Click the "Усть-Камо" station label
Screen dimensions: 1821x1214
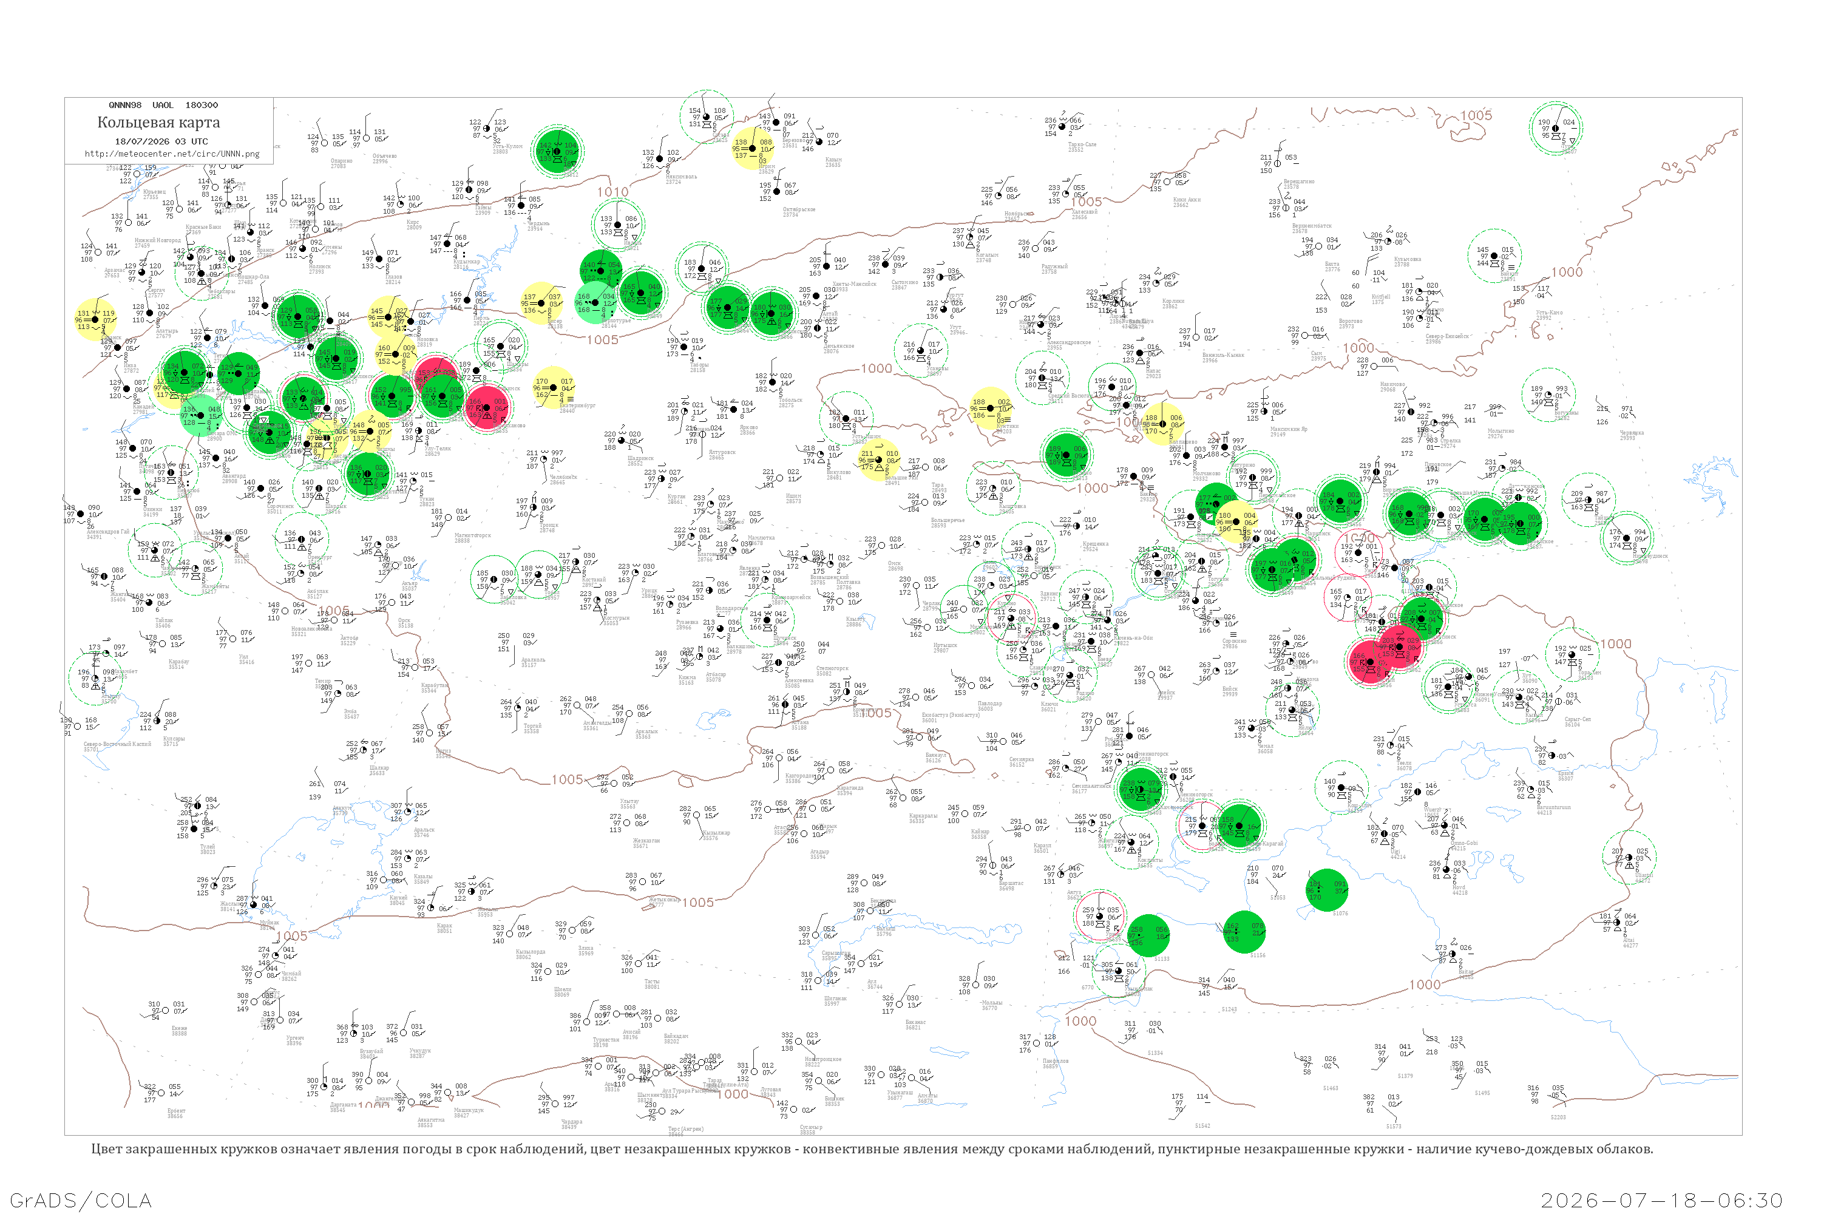1549,313
